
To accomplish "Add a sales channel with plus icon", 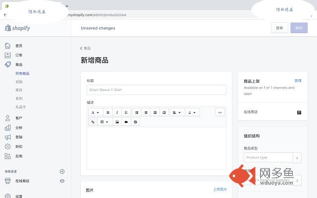I will click(x=62, y=172).
